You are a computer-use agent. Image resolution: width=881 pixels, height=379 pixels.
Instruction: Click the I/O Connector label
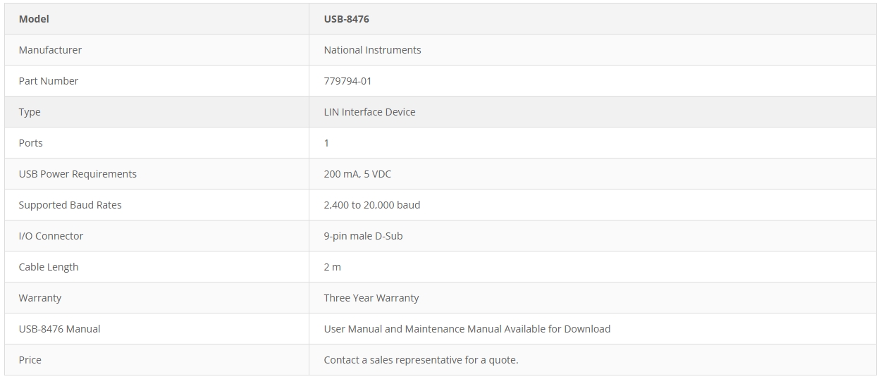click(x=51, y=236)
